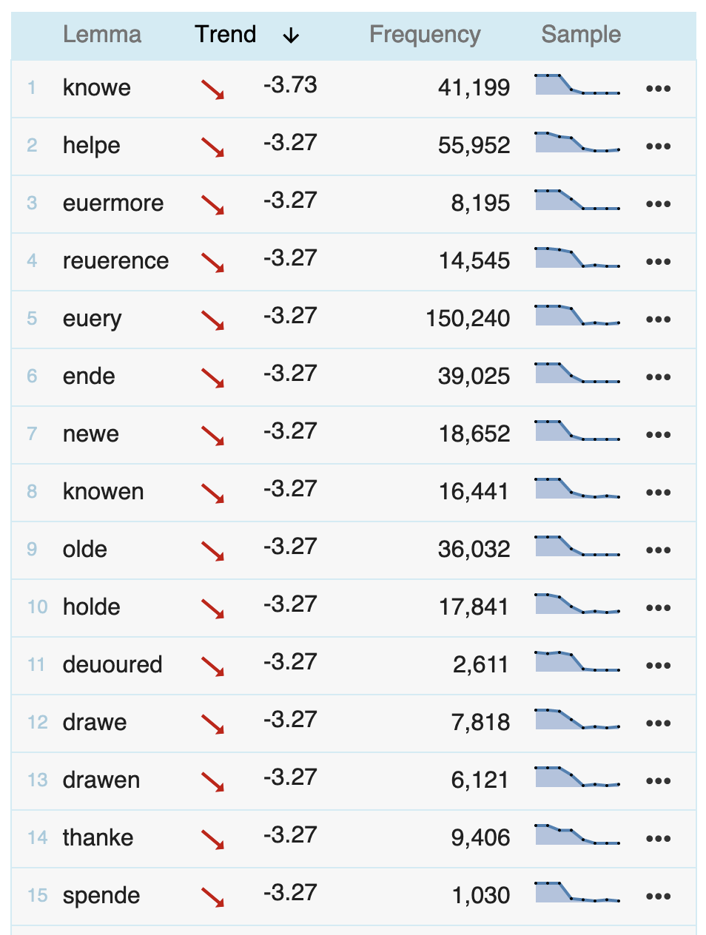Viewport: 706px width, 935px height.
Task: Click the red downward arrow beside thanke
Action: coord(213,840)
